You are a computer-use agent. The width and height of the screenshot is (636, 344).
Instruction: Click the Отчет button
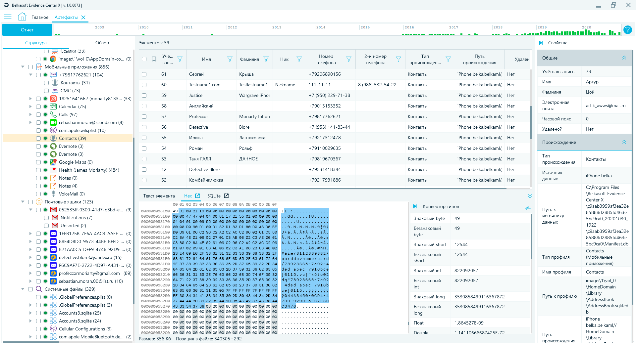[27, 30]
